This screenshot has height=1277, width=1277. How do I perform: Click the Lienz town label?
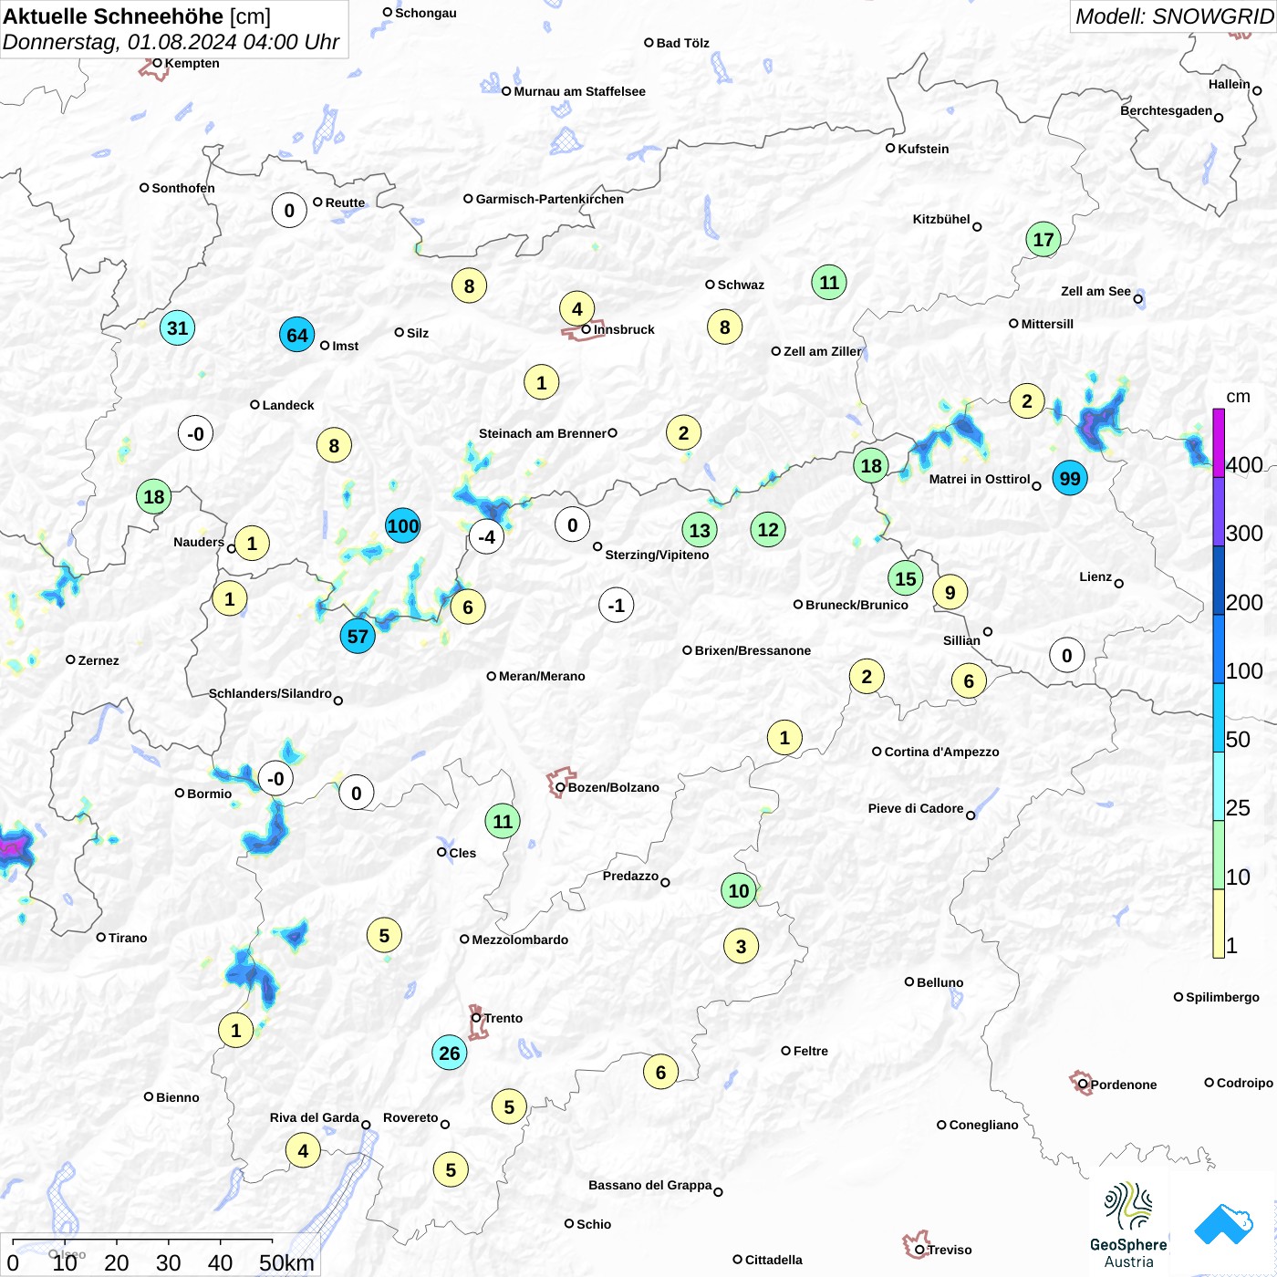(1095, 576)
